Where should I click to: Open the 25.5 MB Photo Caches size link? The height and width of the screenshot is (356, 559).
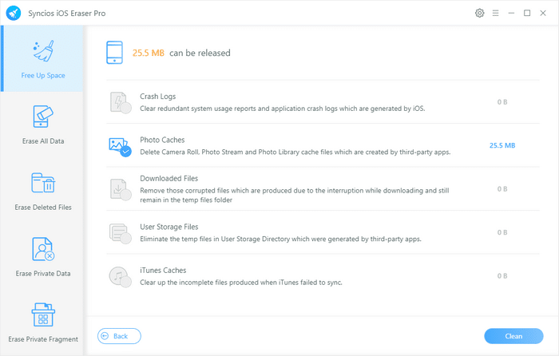click(502, 145)
